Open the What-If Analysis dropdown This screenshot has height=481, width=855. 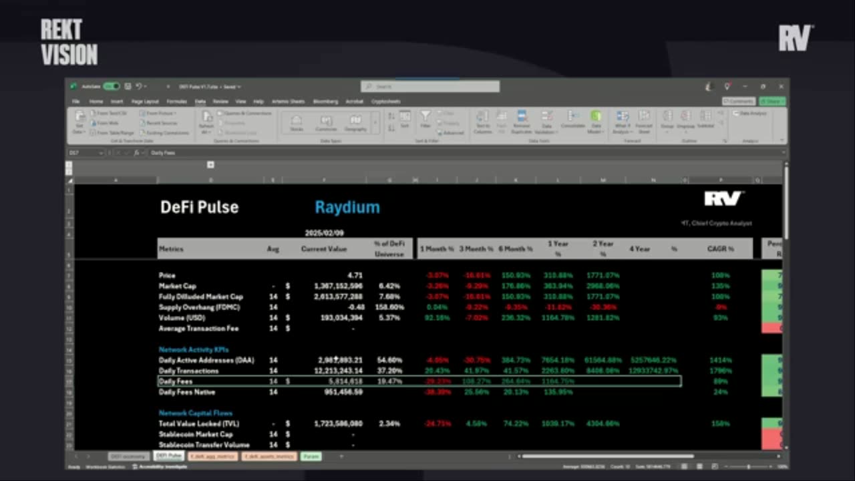click(623, 122)
